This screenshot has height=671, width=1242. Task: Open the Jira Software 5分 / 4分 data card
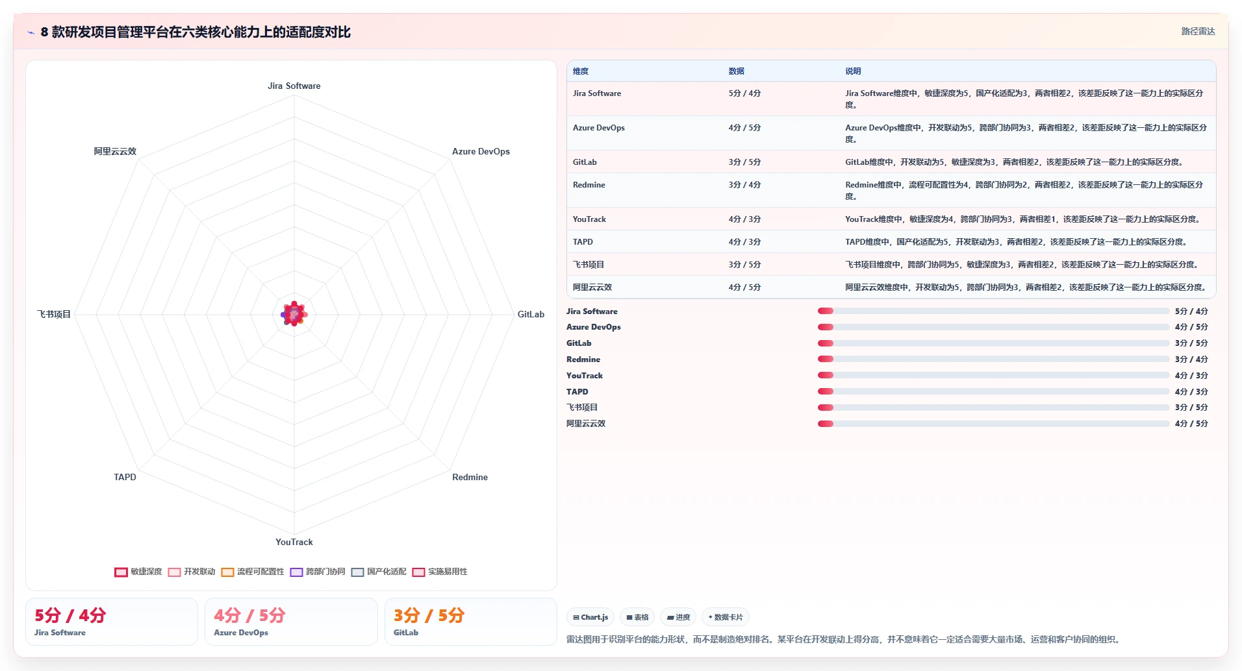[x=112, y=622]
